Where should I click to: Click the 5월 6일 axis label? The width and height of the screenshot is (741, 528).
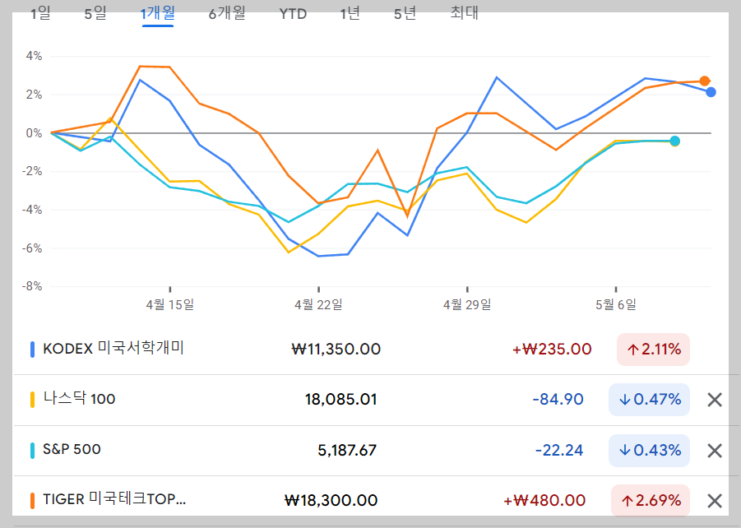[616, 304]
